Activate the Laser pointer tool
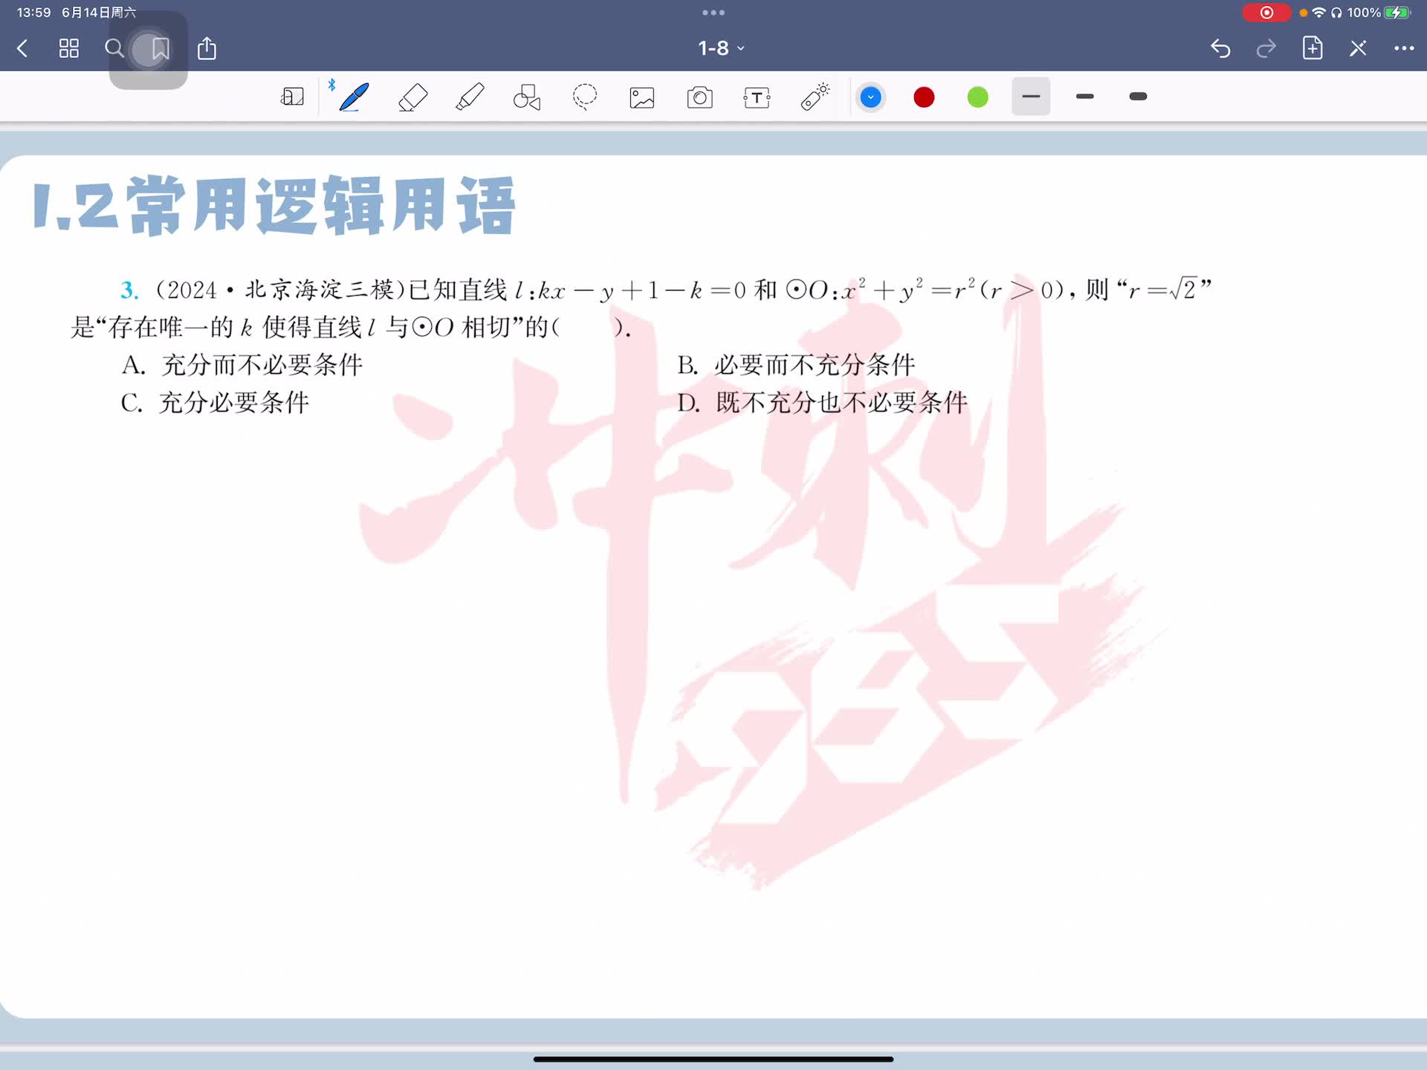This screenshot has width=1427, height=1070. pos(815,97)
